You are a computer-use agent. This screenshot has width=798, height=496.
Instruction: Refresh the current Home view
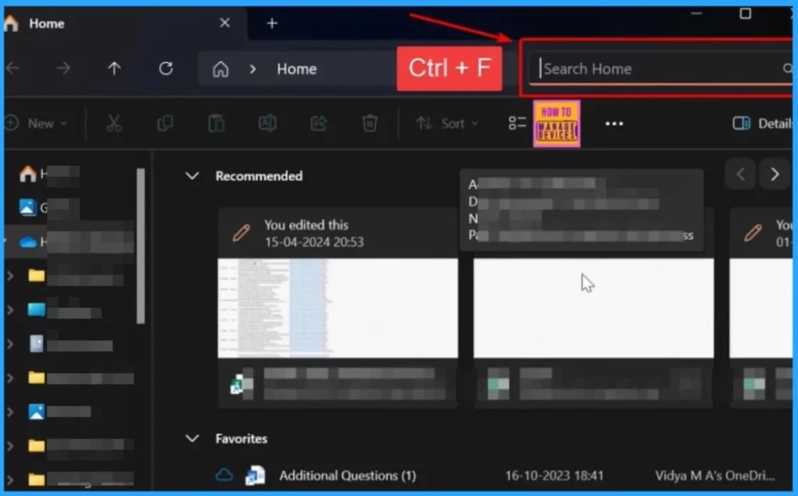point(166,69)
